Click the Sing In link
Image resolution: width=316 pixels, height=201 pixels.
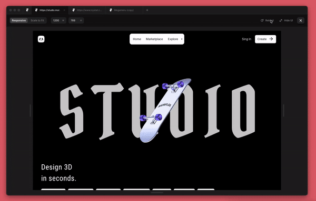coord(246,39)
